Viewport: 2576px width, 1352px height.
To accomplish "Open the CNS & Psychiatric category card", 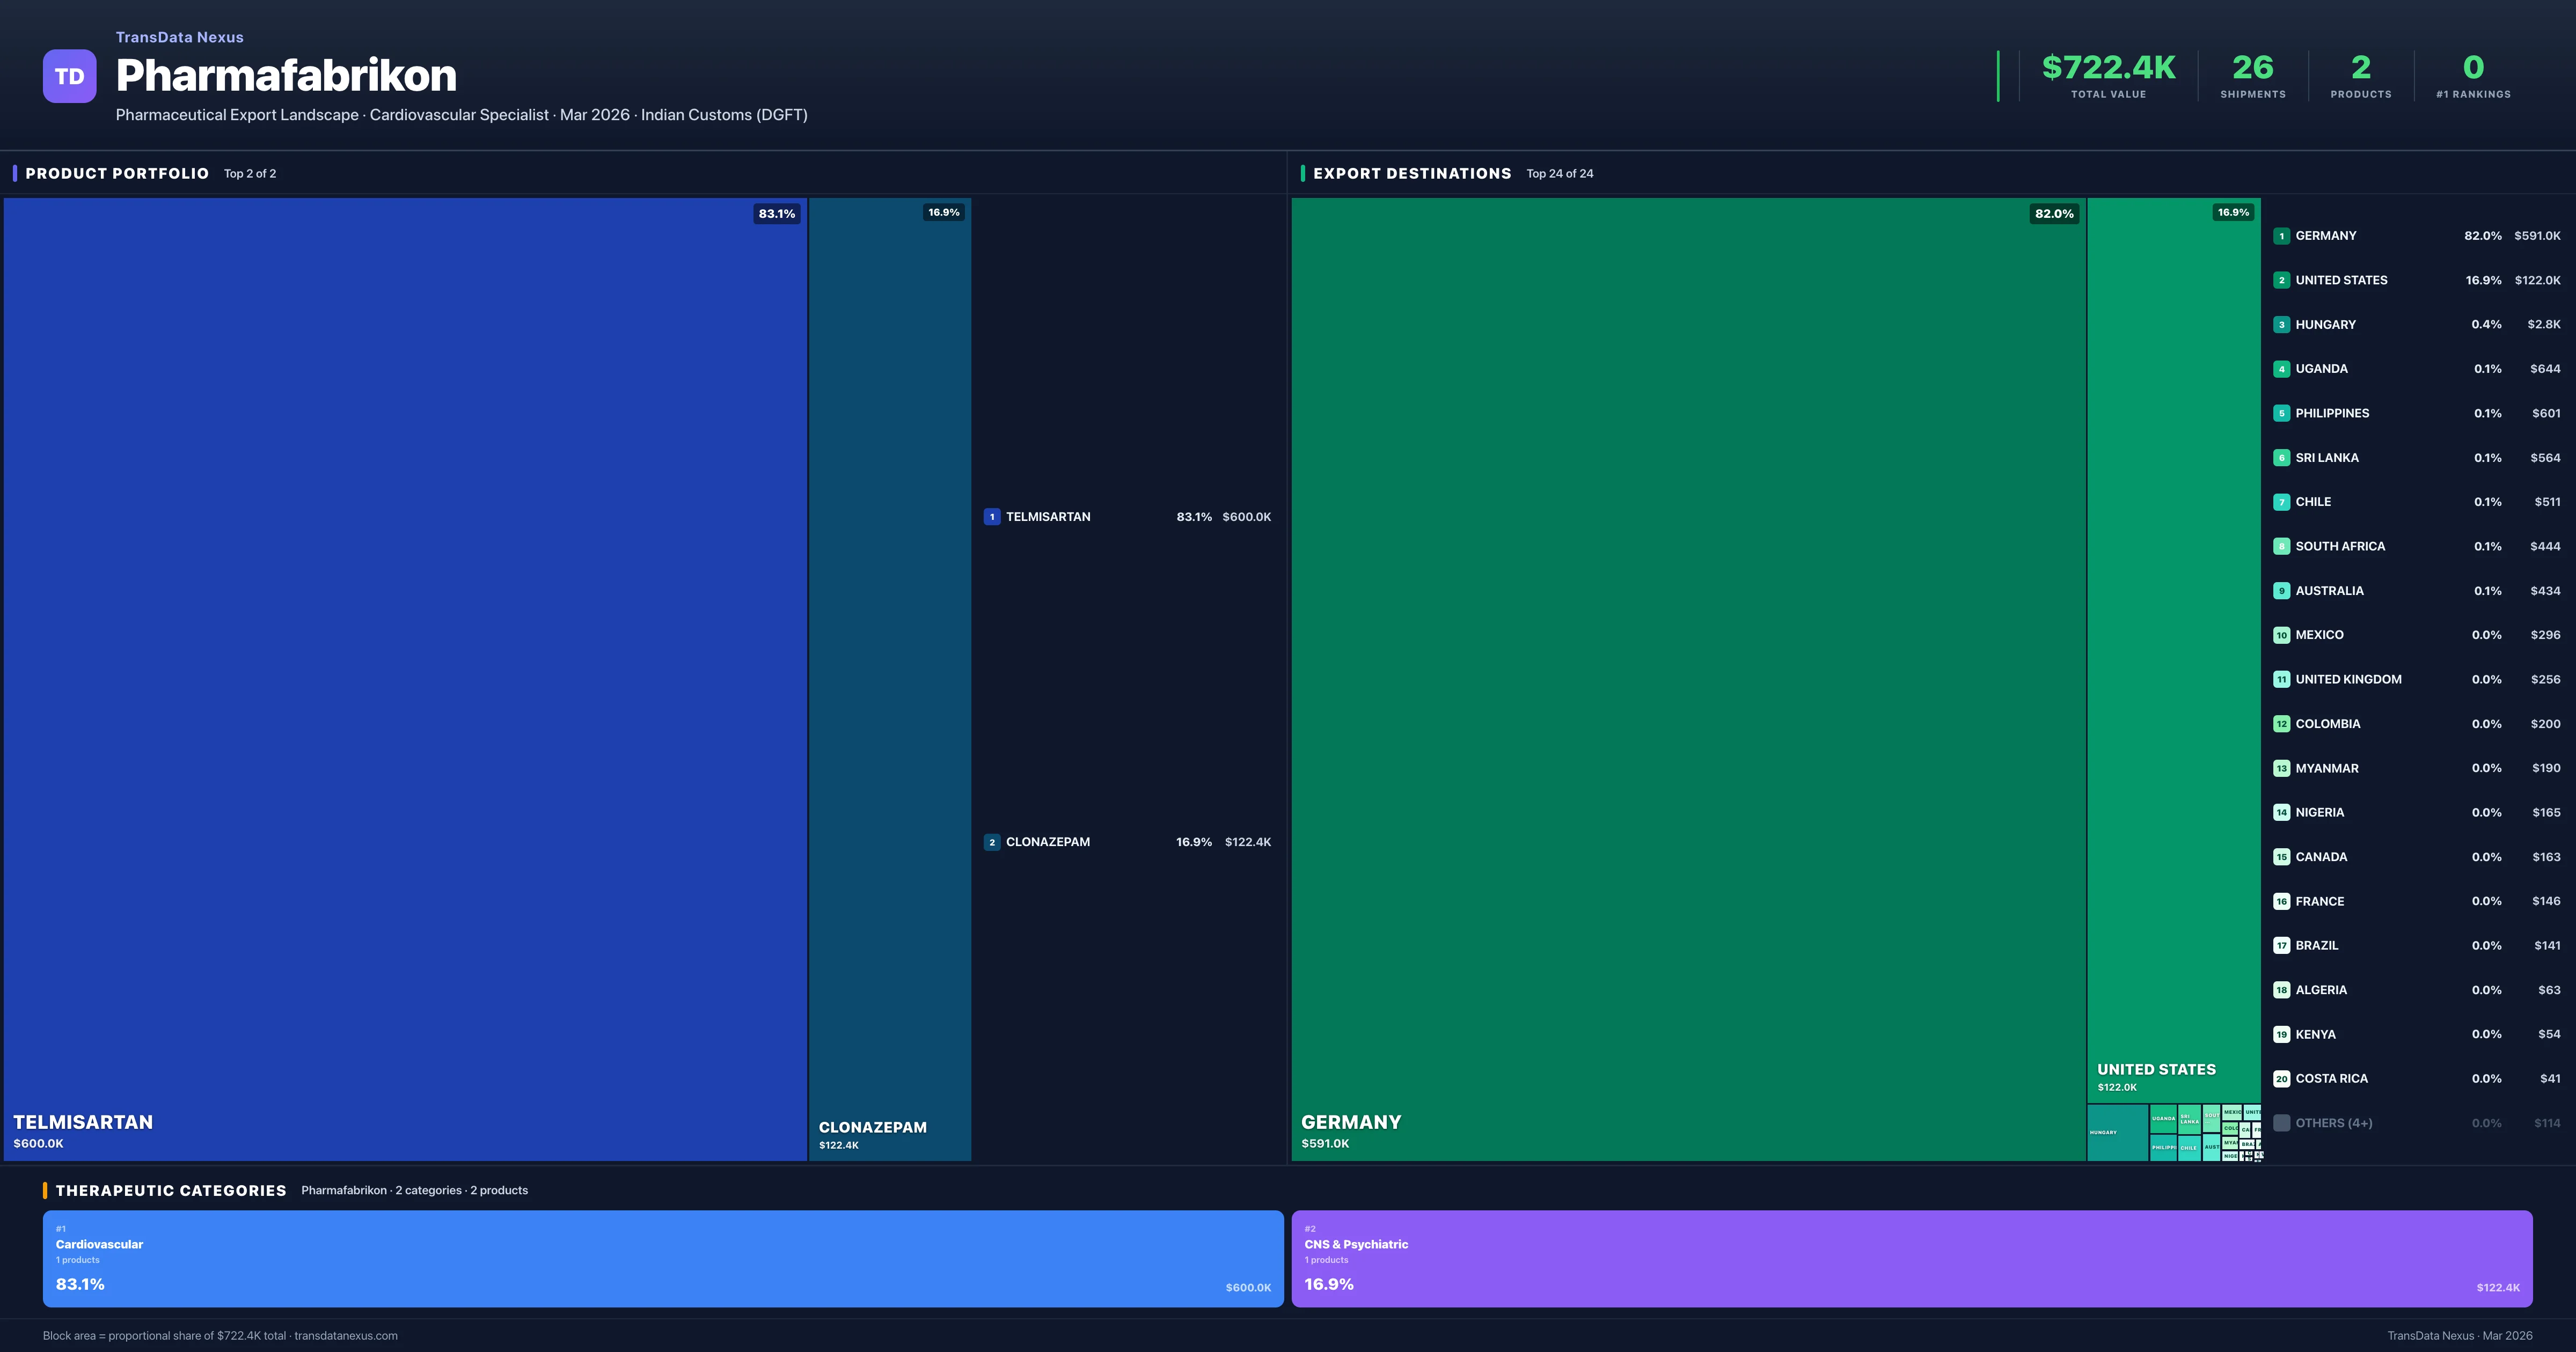I will coord(1911,1258).
